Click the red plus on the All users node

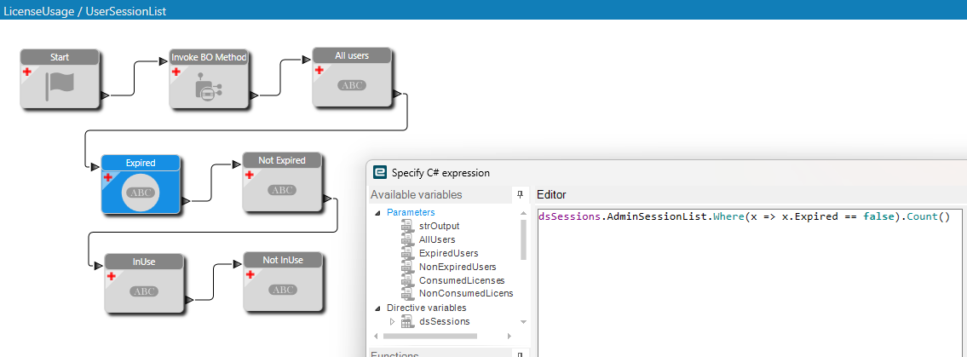[319, 70]
